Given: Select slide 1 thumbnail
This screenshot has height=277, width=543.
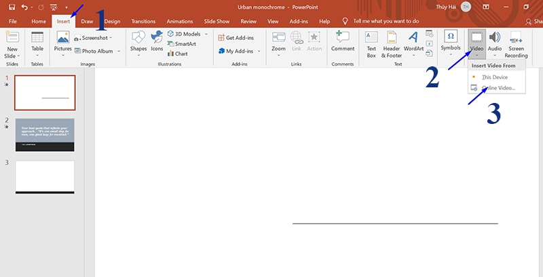Looking at the screenshot, I should pyautogui.click(x=45, y=93).
